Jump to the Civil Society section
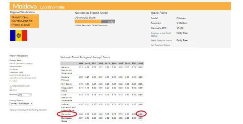Image resolution: width=243 pixels, height=124 pixels. tap(14, 69)
